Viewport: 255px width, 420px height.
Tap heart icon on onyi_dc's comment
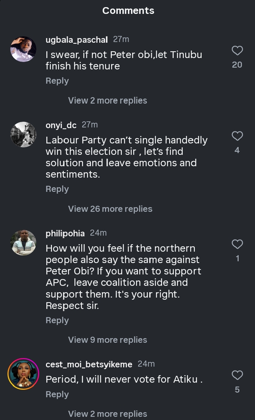(x=237, y=136)
